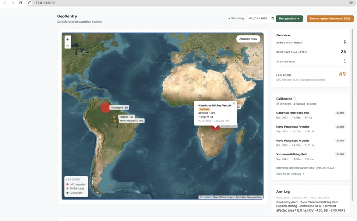Open View all 25 windows link

(290, 174)
